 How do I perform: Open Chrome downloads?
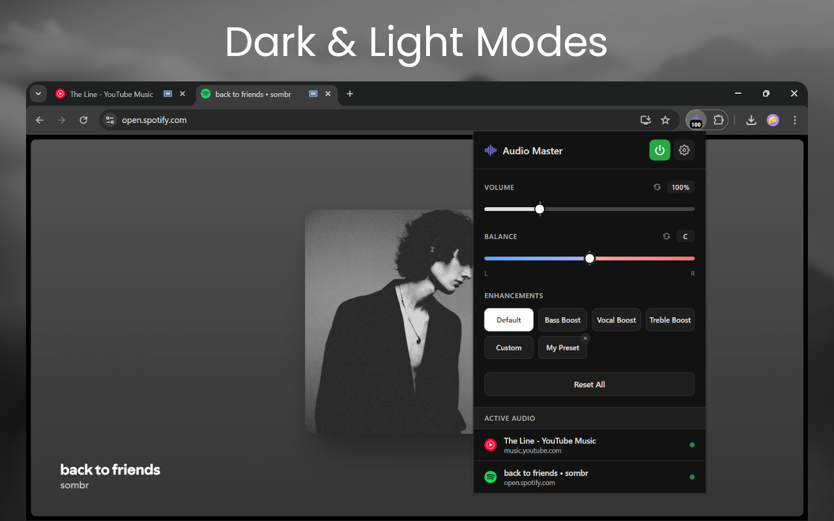coord(751,120)
